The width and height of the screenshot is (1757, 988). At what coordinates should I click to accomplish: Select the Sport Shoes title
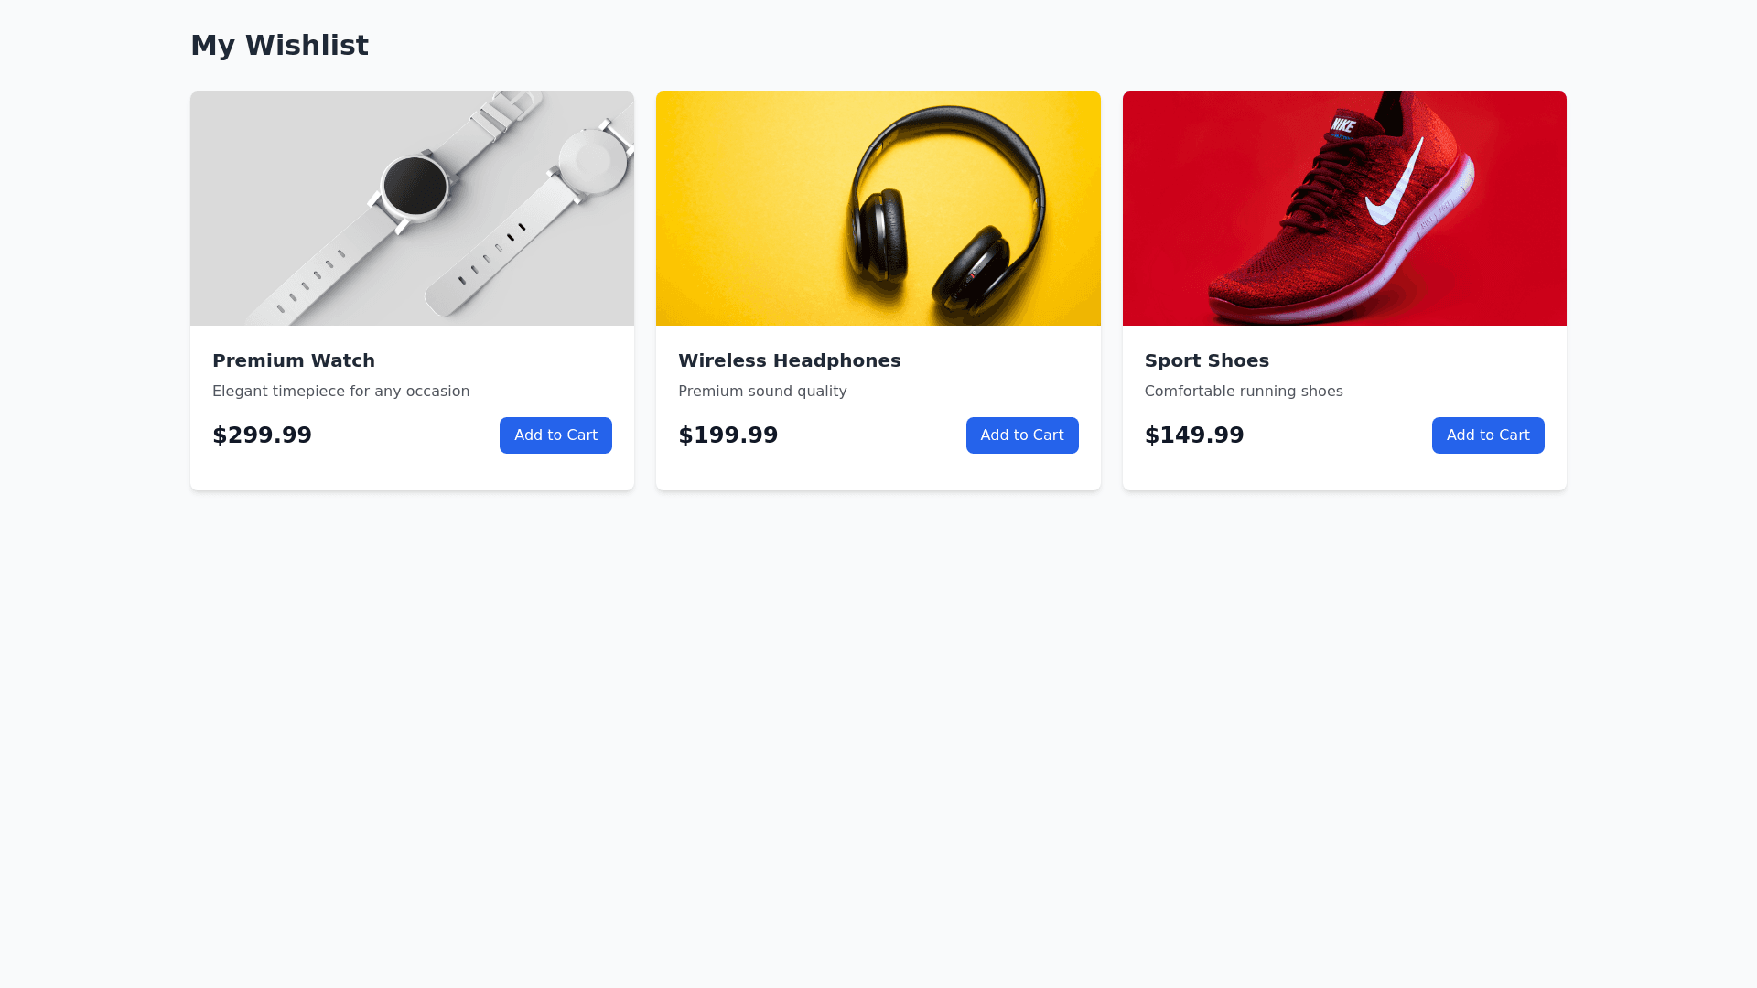coord(1207,360)
